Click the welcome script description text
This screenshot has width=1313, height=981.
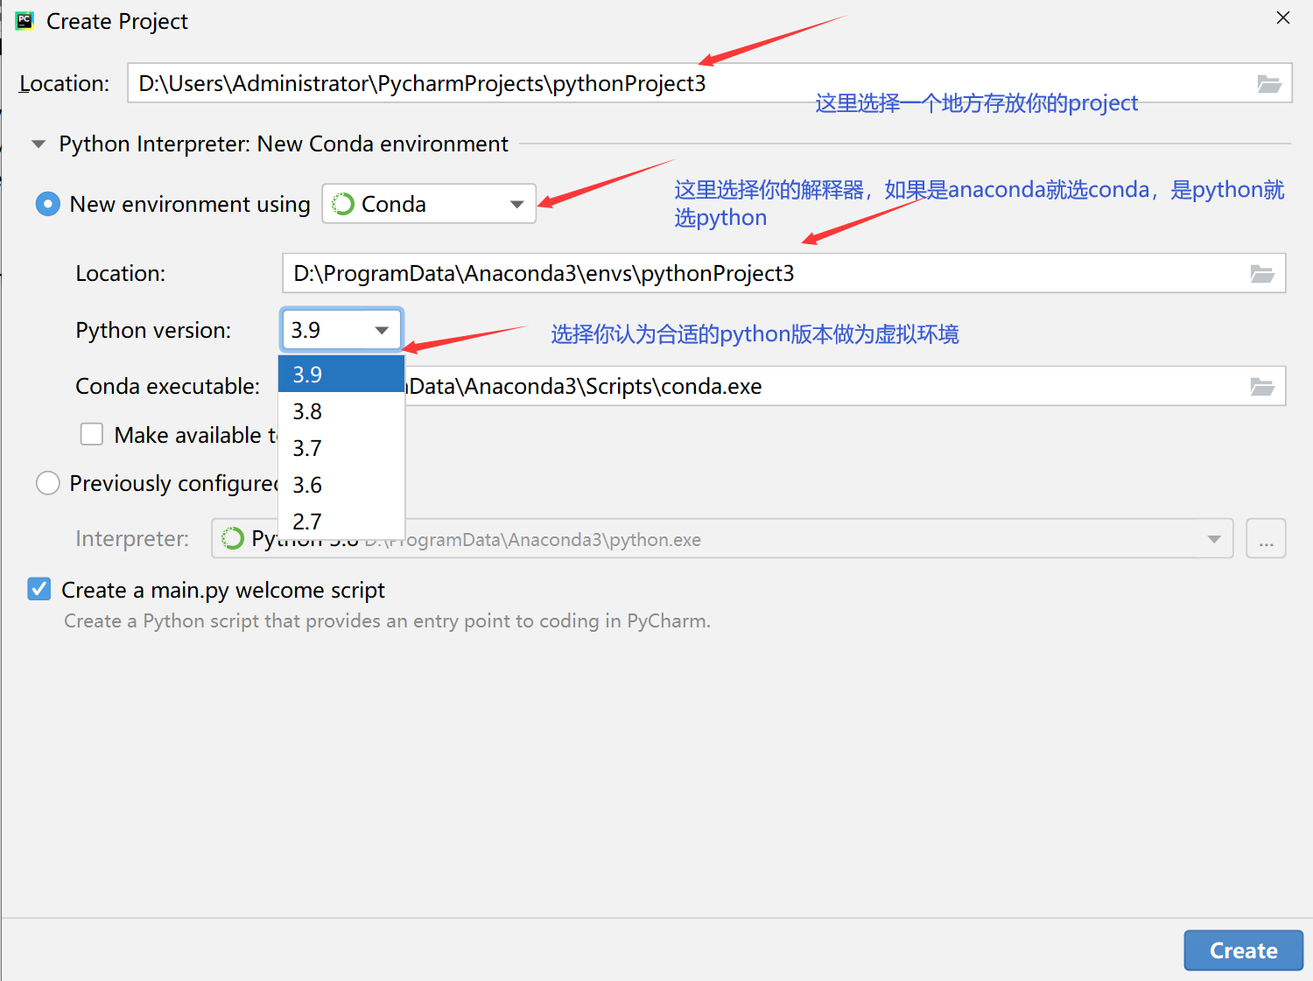387,621
